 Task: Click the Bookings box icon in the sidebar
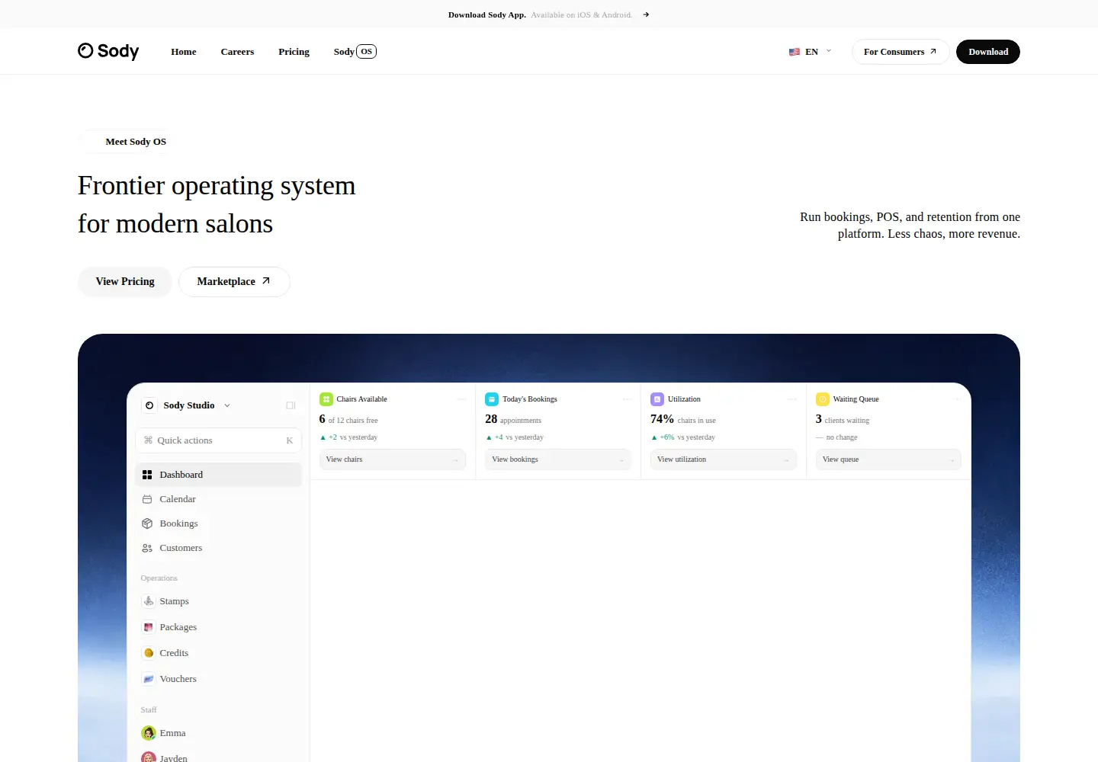147,523
